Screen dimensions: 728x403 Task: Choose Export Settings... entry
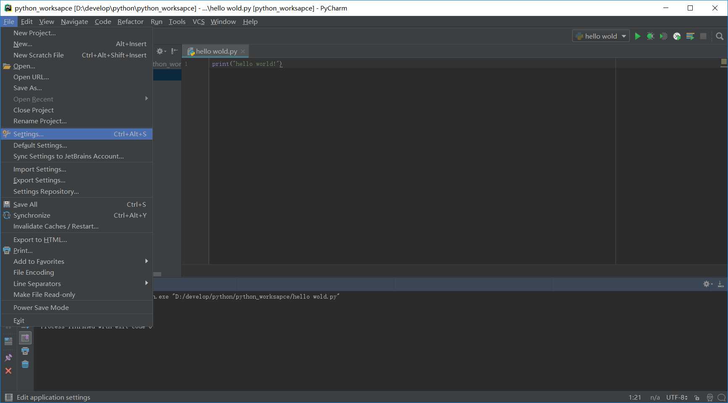coord(76,180)
